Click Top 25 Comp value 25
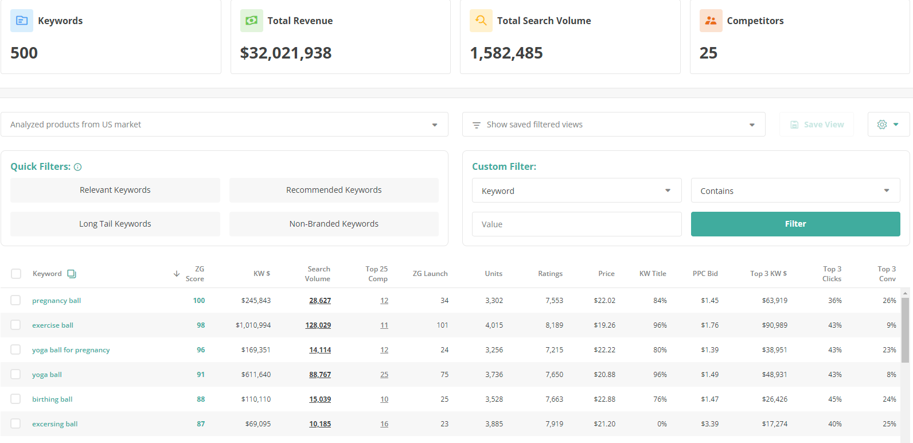913x443 pixels. [384, 375]
